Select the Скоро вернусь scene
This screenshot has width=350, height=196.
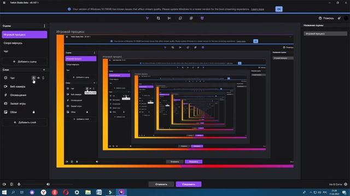tap(24, 43)
